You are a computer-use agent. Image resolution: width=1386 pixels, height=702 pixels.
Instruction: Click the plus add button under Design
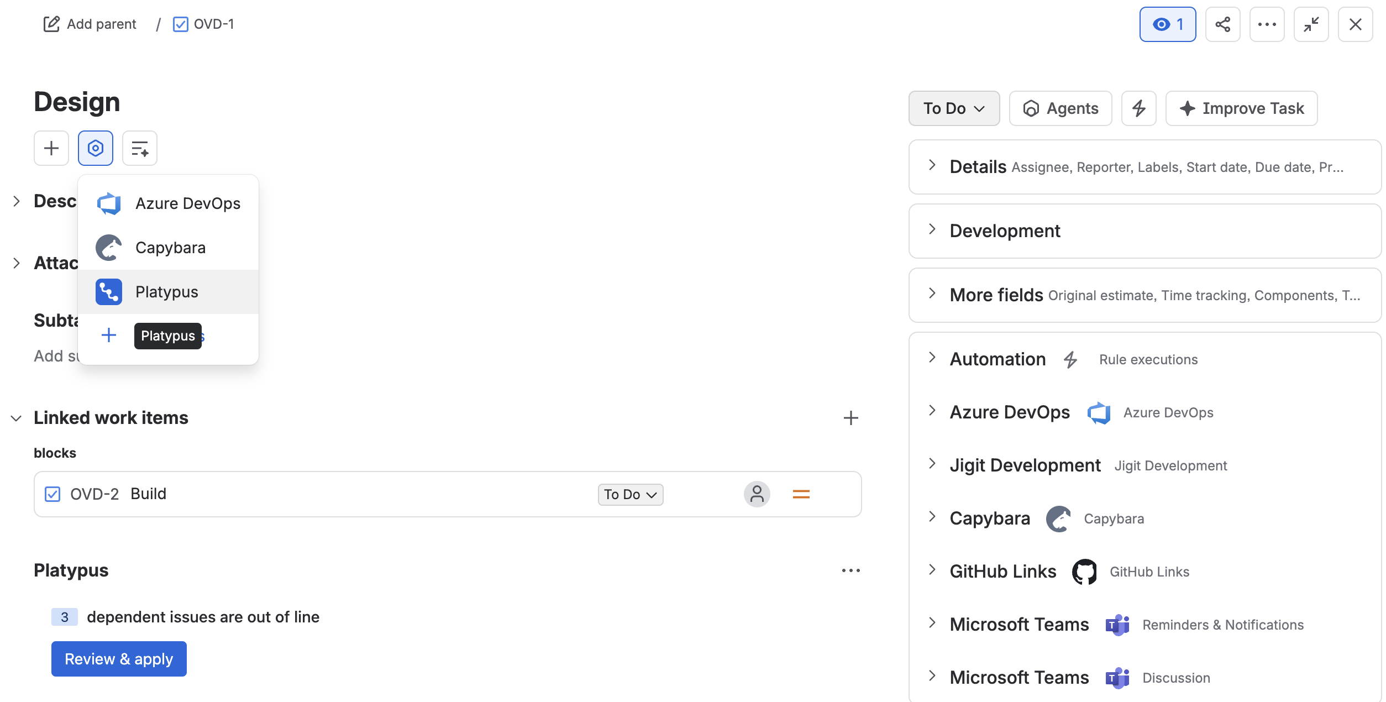pyautogui.click(x=51, y=148)
